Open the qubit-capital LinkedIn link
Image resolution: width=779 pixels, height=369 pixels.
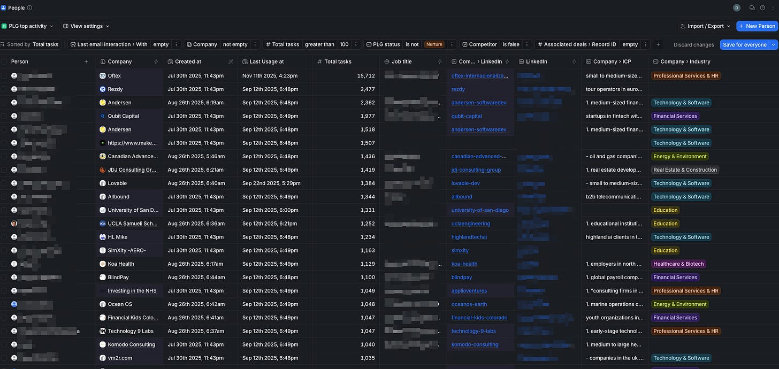467,116
